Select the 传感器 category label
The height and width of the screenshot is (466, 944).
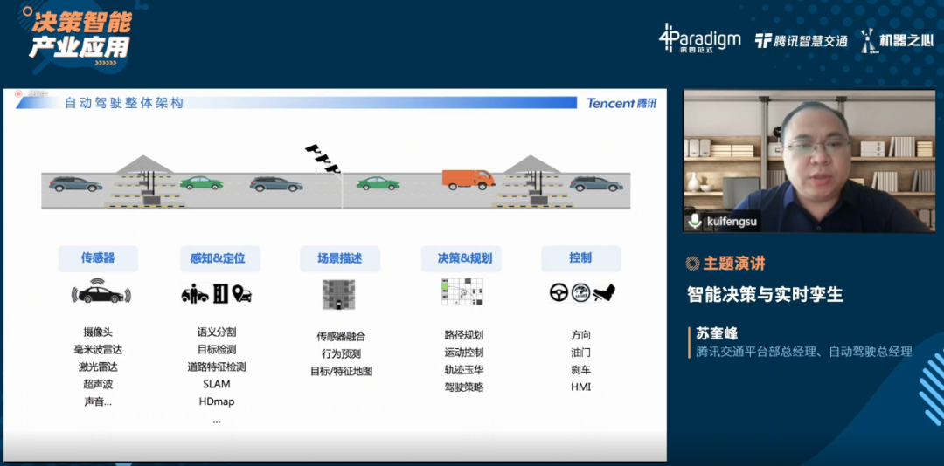98,258
